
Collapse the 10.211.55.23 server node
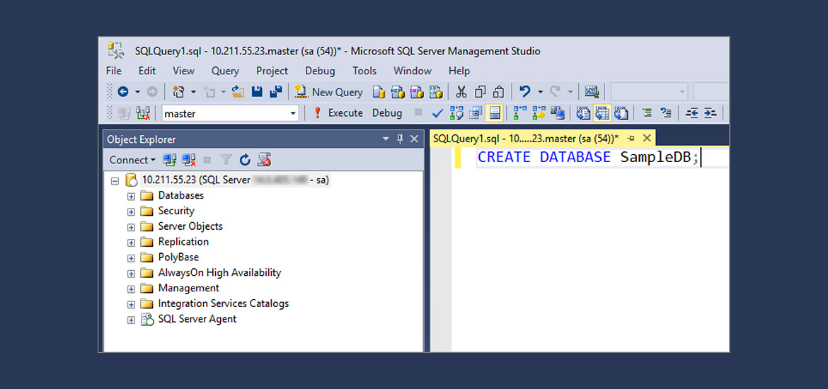pos(115,180)
